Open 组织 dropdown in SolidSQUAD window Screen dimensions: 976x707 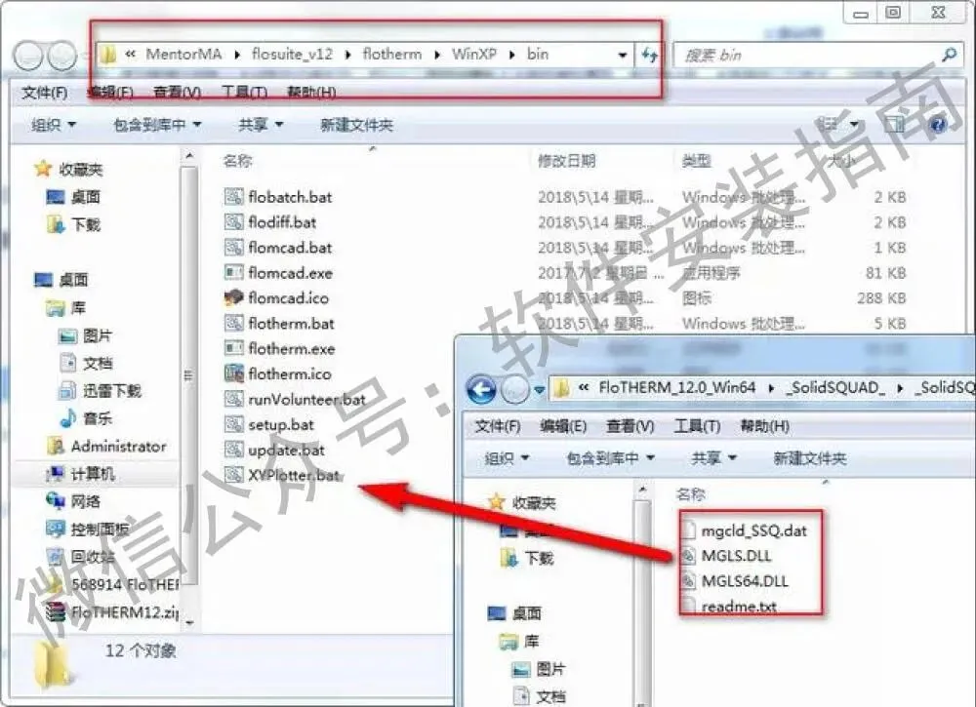(x=507, y=458)
